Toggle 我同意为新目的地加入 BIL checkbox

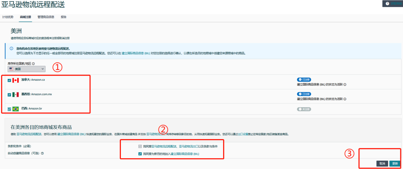[140, 154]
